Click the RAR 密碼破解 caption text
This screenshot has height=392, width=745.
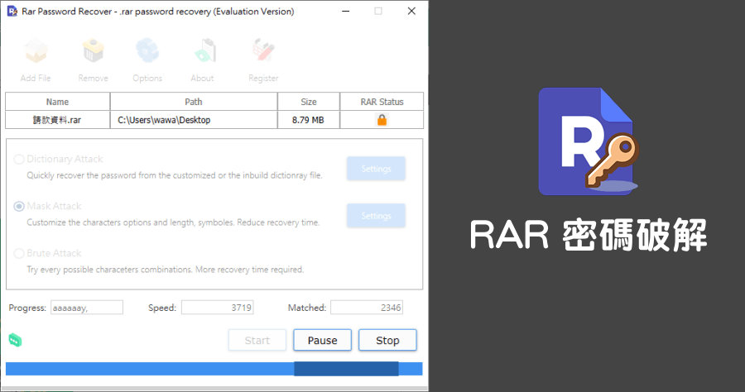tap(589, 235)
